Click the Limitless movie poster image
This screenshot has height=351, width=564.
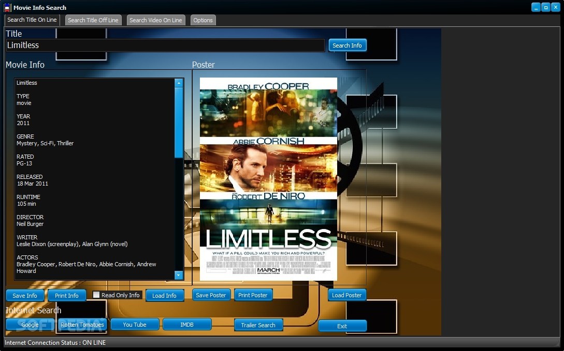(268, 179)
